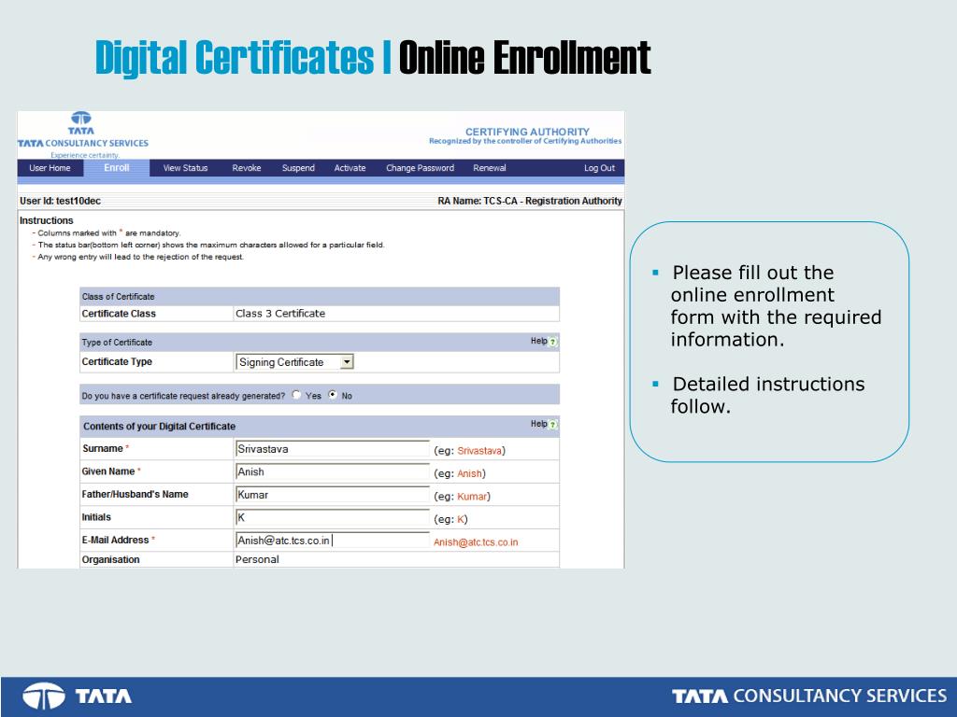Screen dimensions: 957x717
Task: Open Change Password page
Action: click(x=420, y=168)
